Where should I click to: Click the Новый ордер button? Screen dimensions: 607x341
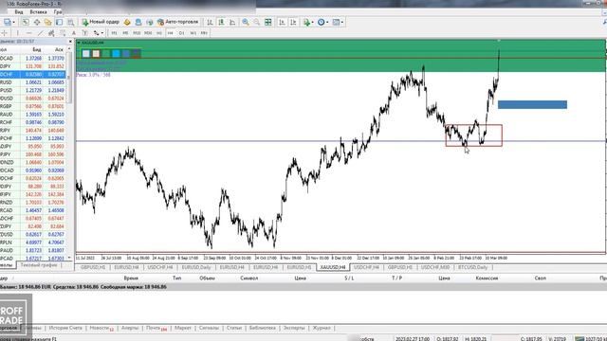coord(101,22)
